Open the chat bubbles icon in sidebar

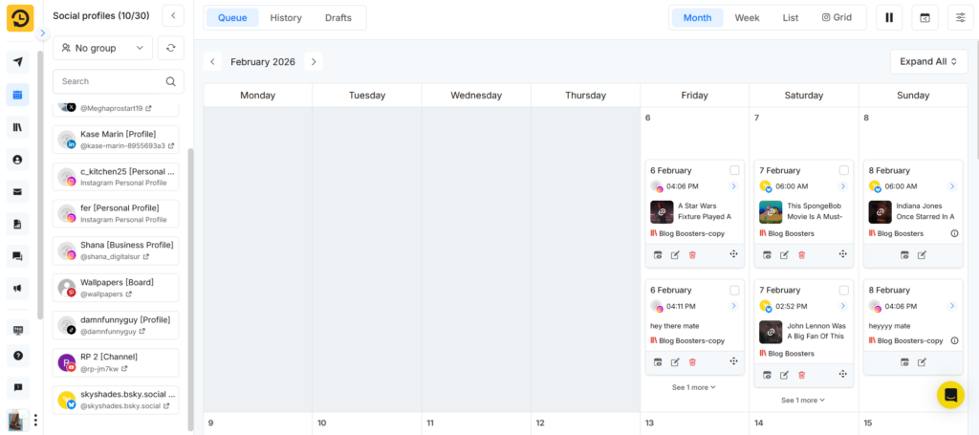(x=17, y=256)
